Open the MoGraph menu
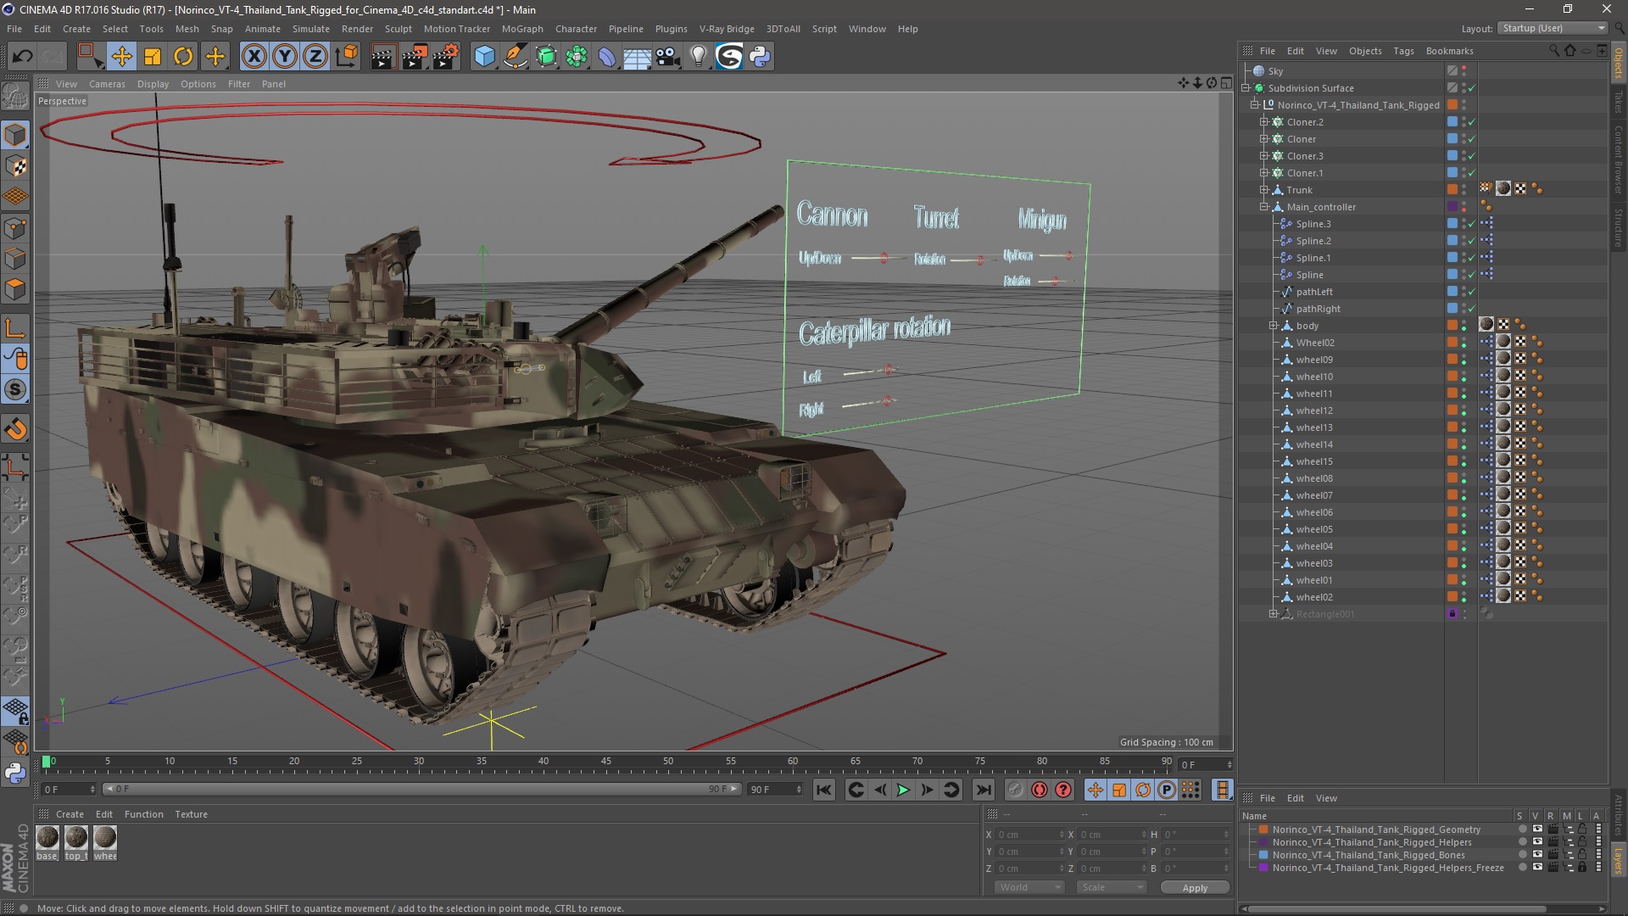 pos(522,29)
